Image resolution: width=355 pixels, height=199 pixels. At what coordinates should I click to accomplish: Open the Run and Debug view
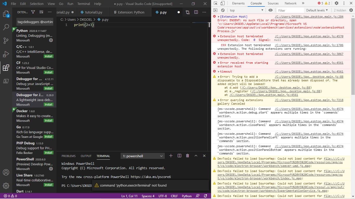(6, 54)
